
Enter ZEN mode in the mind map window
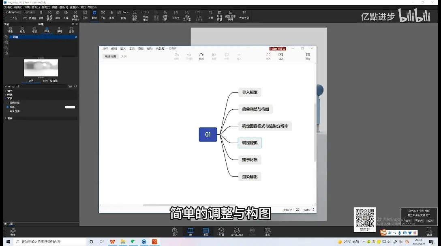268,56
